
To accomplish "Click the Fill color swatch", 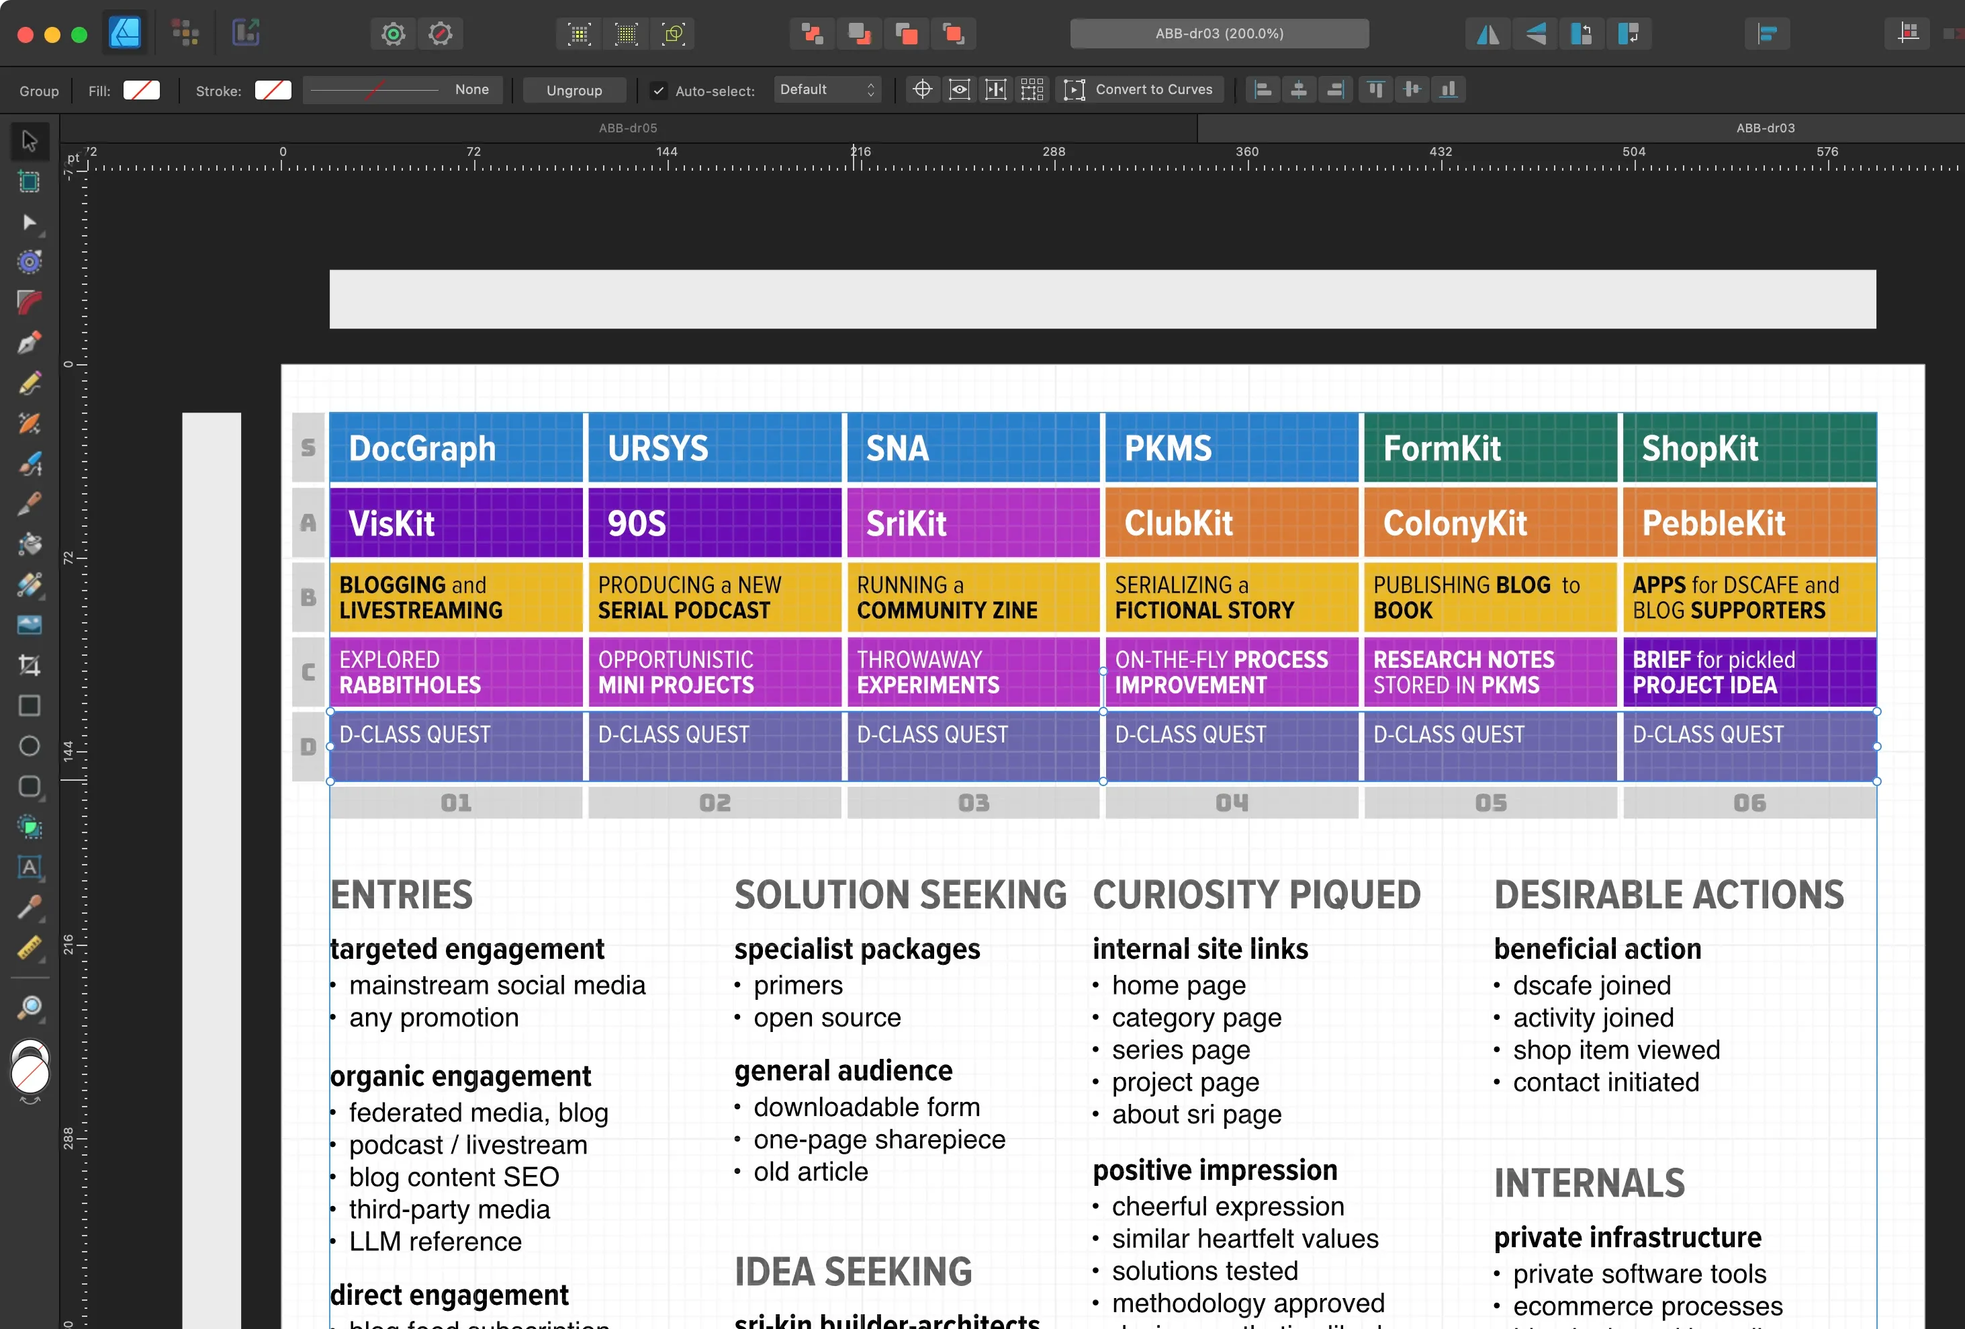I will 142,89.
